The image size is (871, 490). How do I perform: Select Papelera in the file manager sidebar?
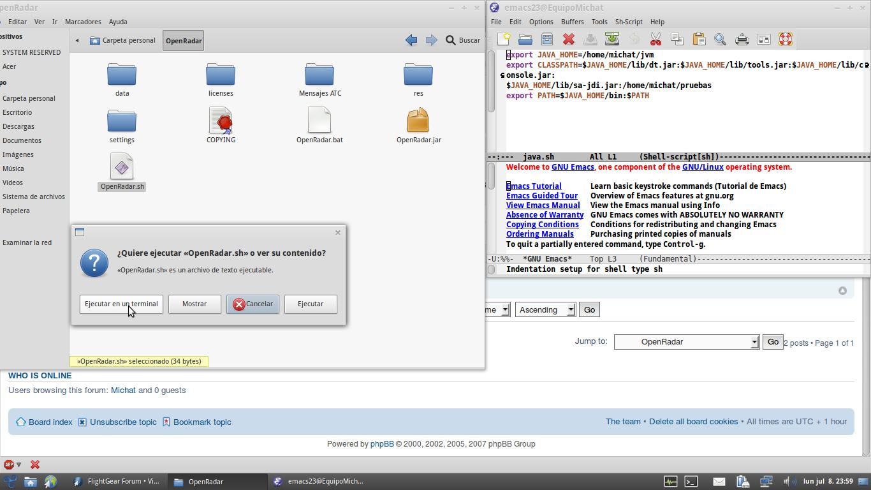tap(16, 211)
